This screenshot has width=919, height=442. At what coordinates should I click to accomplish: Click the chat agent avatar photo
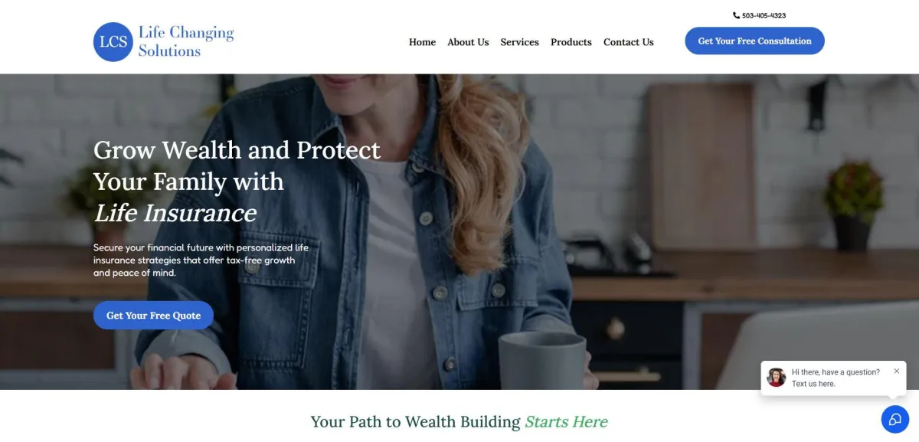[x=777, y=378]
